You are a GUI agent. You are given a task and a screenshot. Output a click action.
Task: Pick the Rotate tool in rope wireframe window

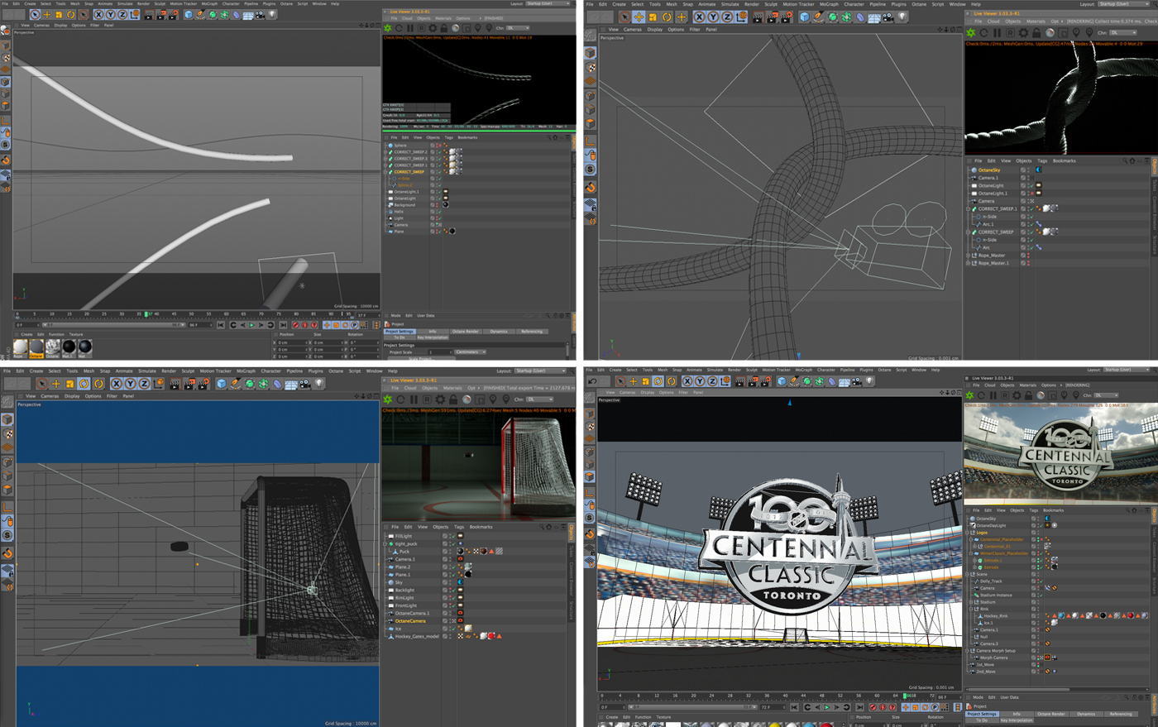coord(667,17)
